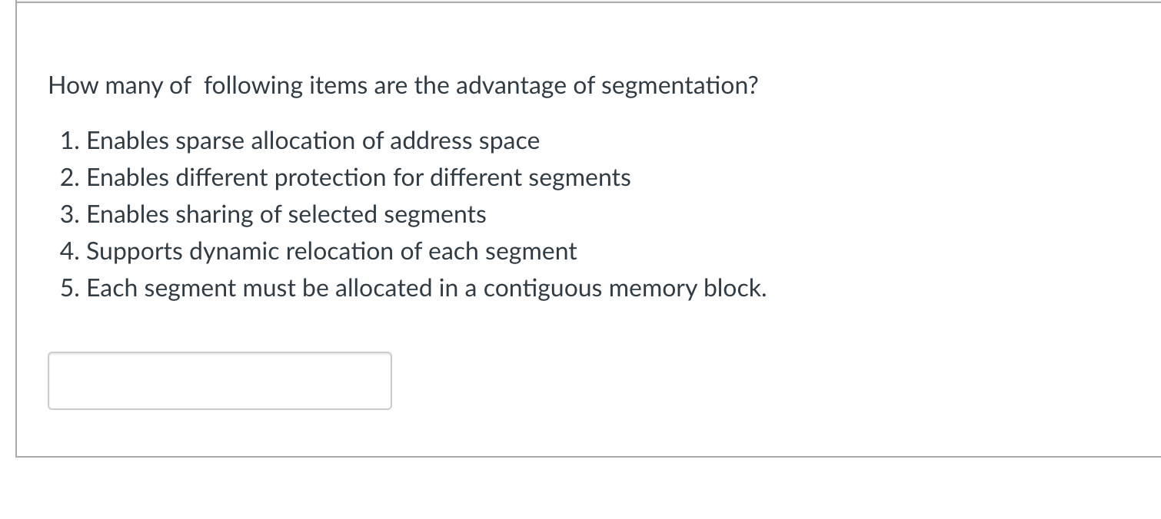Click the question text about segmentation advantages
This screenshot has width=1161, height=519.
pyautogui.click(x=402, y=86)
